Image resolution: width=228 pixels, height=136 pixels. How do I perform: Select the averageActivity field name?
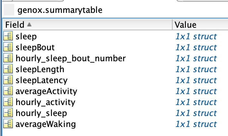pos(46,91)
